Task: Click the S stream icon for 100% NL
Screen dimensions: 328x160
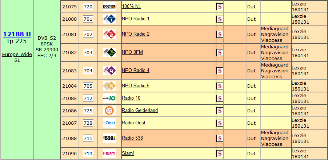Action: pyautogui.click(x=220, y=7)
